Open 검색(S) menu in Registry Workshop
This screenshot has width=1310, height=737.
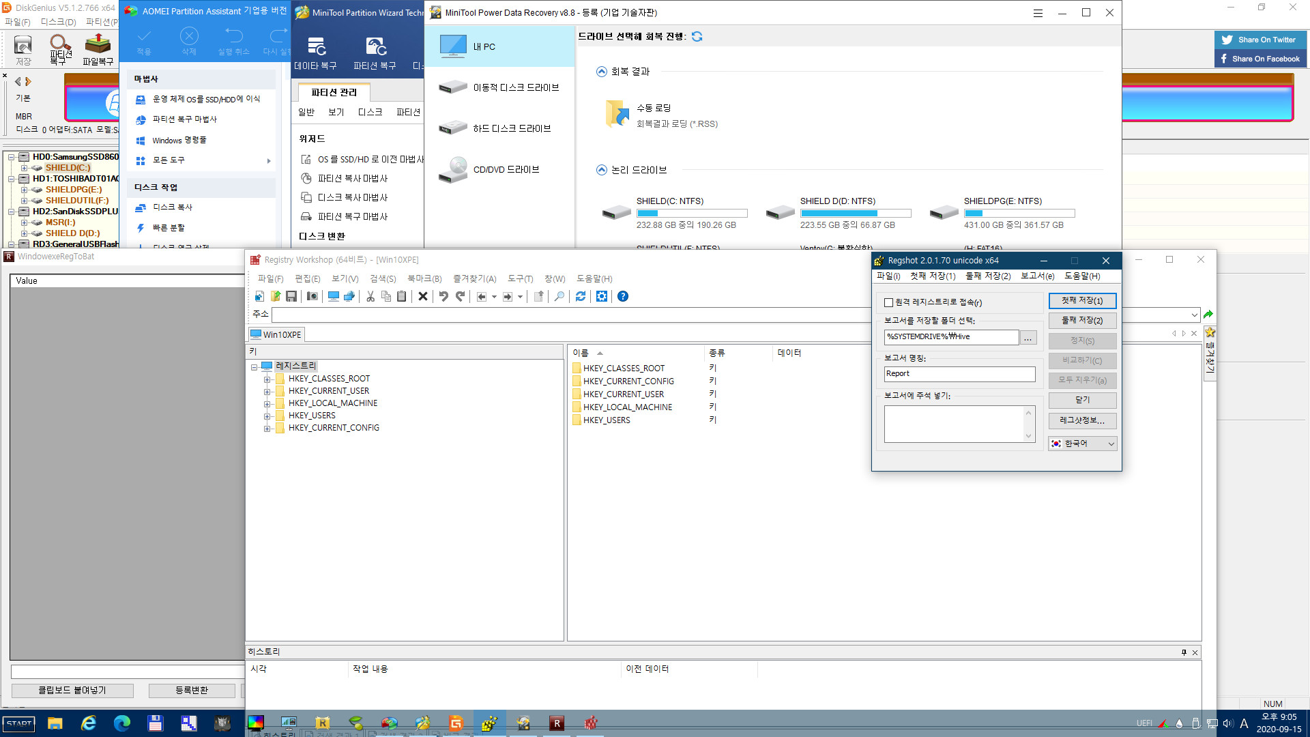[x=383, y=278]
